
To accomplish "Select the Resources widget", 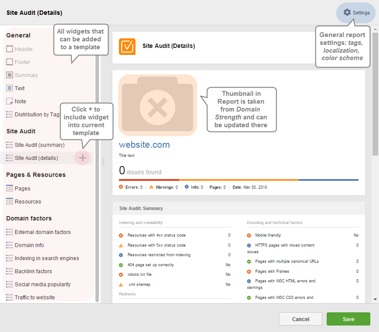I will 24,201.
